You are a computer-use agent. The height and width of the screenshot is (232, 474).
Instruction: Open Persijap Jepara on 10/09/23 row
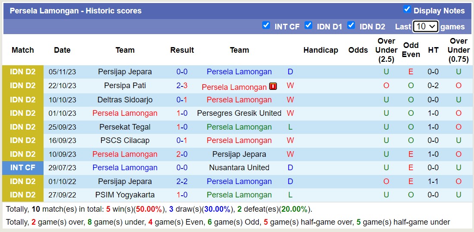point(239,154)
